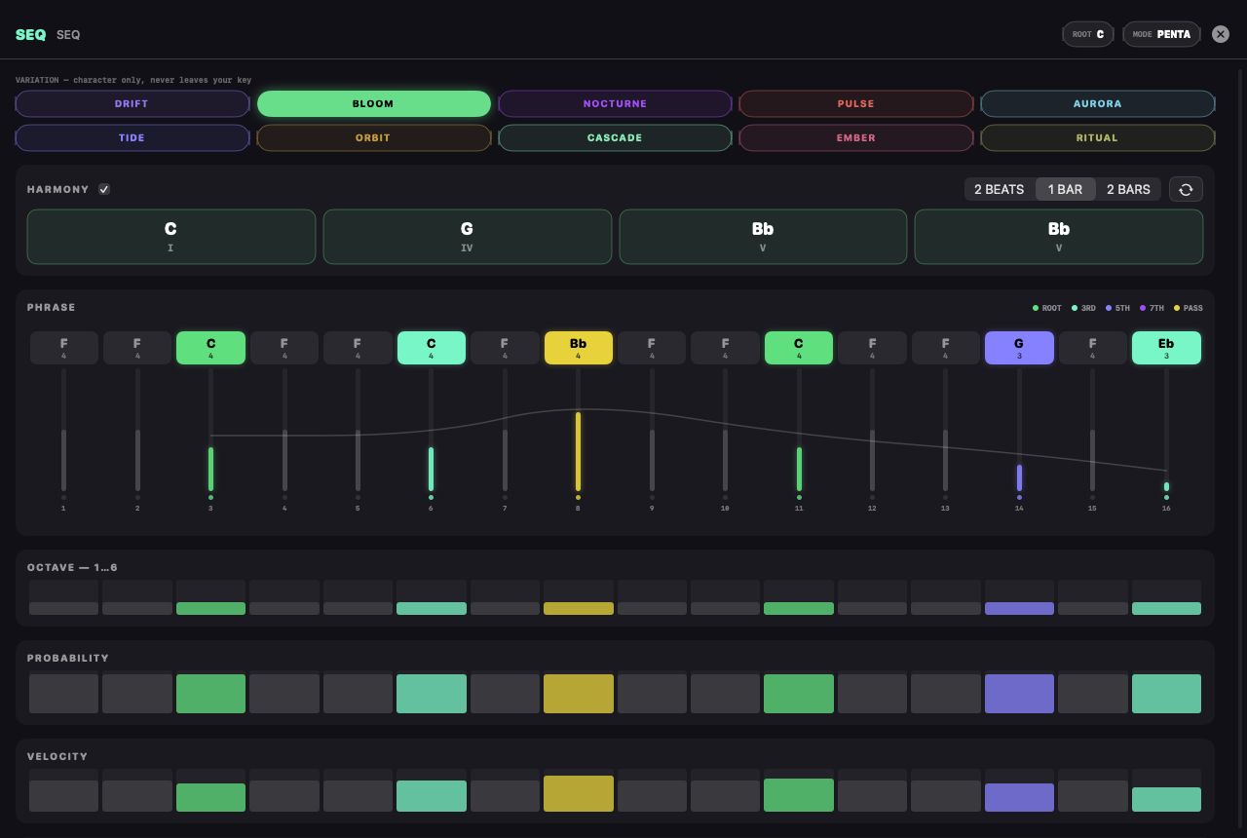Screen dimensions: 1247x838
Task: Click the 7TH legend dot
Action: (1143, 308)
